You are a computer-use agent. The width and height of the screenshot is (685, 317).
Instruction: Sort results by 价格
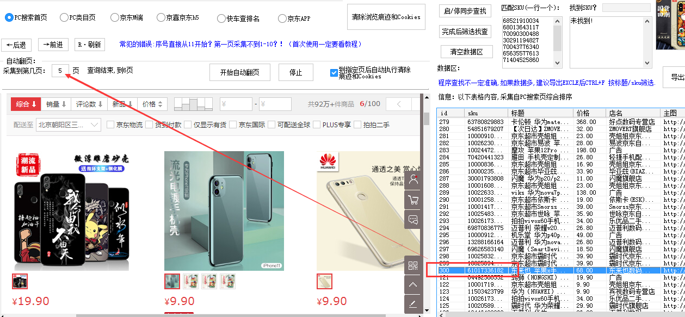coord(152,104)
